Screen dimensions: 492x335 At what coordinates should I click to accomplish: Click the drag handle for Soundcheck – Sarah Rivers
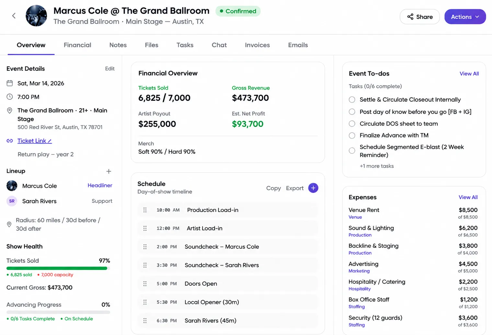tap(145, 265)
